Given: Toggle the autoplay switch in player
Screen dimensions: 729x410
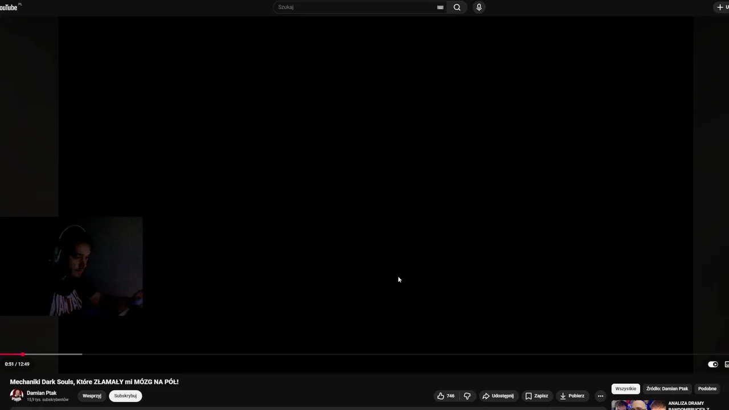Looking at the screenshot, I should [x=713, y=364].
